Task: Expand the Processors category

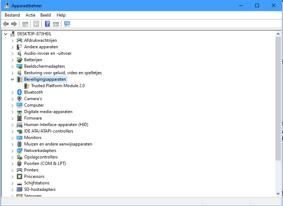Action: (x=12, y=176)
